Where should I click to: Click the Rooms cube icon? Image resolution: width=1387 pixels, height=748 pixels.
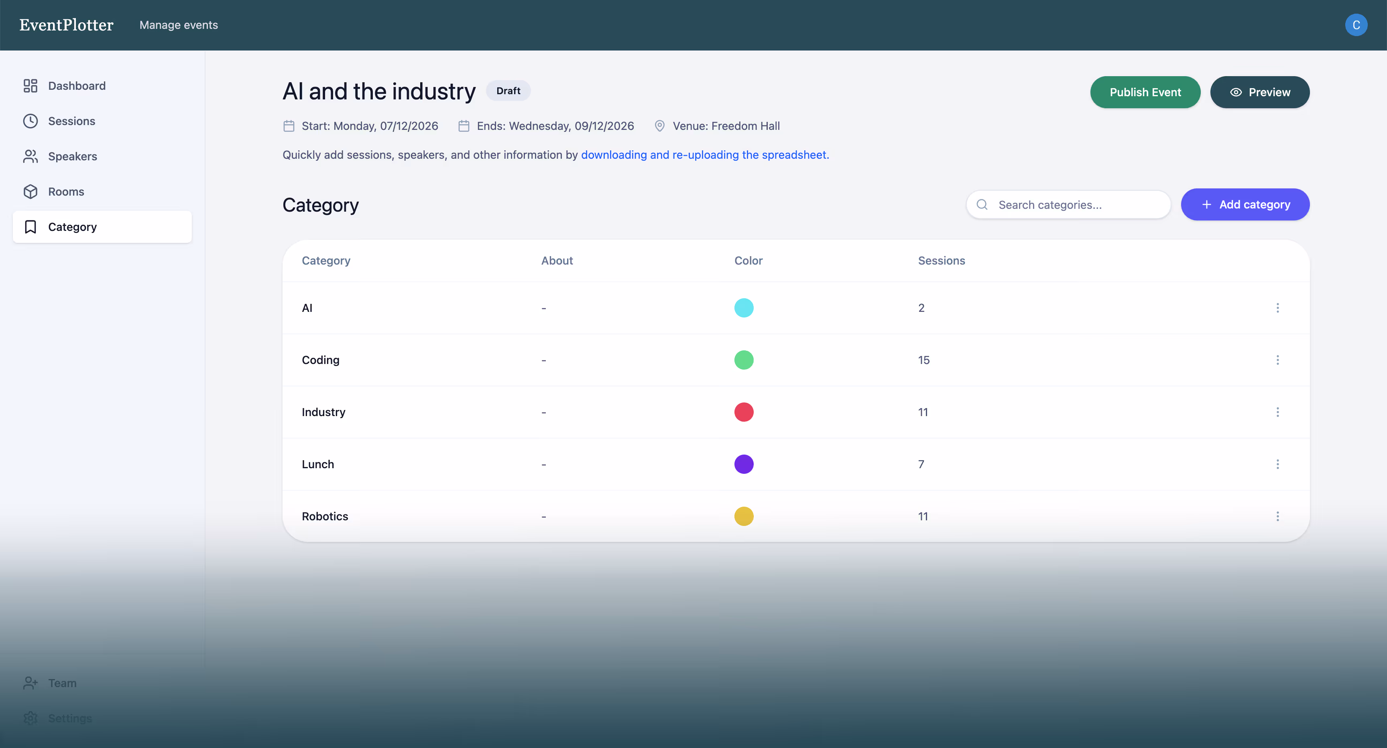30,192
